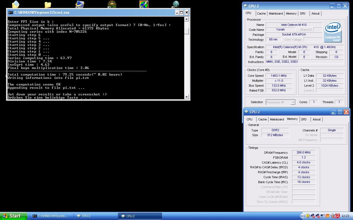Switch to the cmd.exe taskbar button
Screen dimensions: 353x220
pos(52,216)
